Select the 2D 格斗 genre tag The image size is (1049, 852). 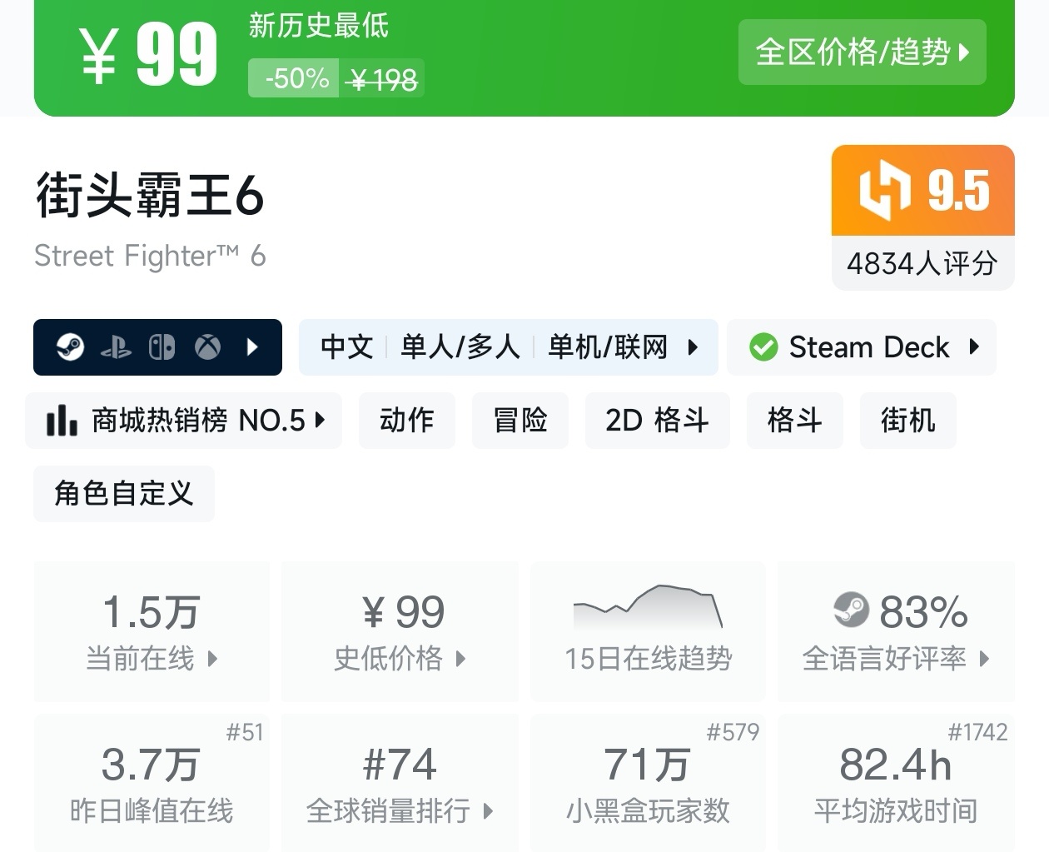tap(657, 421)
